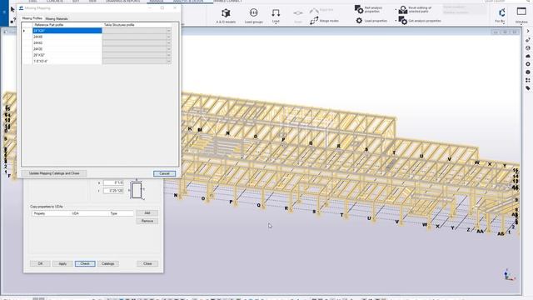Click the tag icon in side pane
533x300 pixels.
tap(528, 88)
